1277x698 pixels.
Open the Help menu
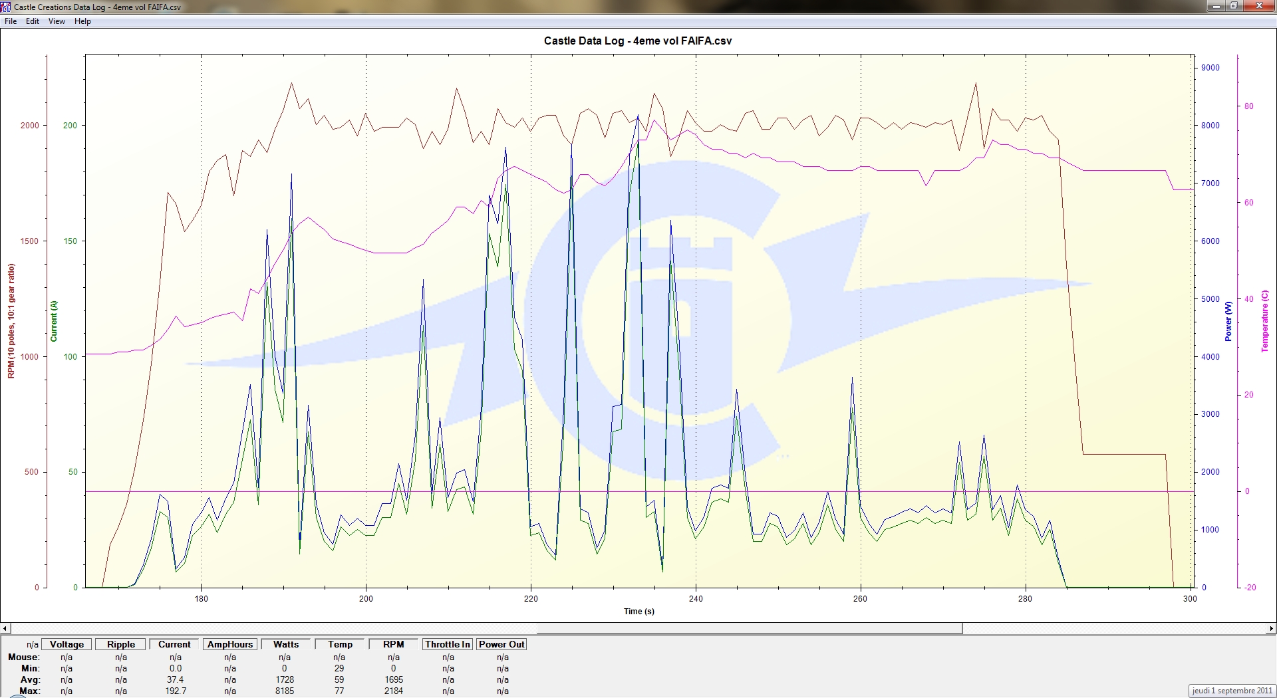tap(82, 21)
